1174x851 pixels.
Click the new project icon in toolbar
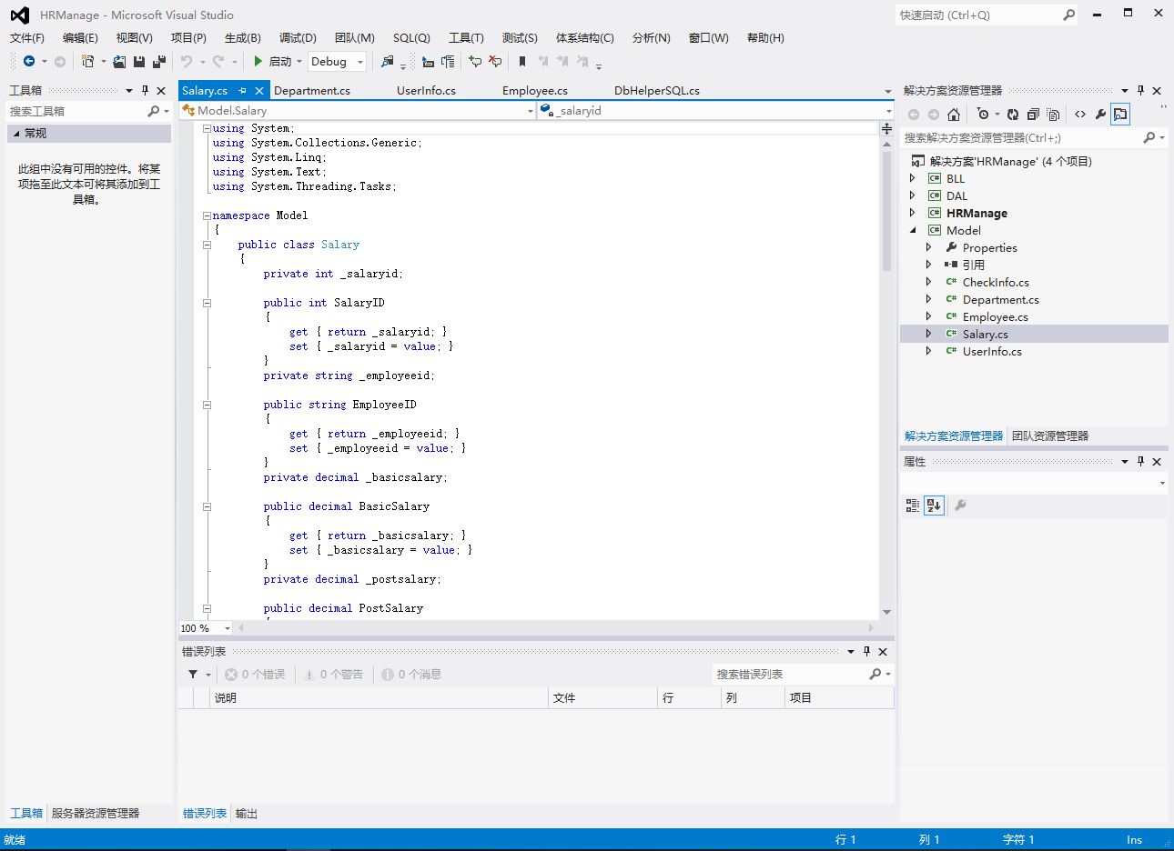pos(88,61)
